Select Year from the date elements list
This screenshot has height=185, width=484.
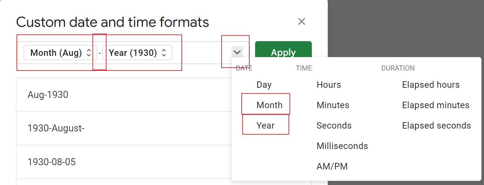click(x=266, y=125)
